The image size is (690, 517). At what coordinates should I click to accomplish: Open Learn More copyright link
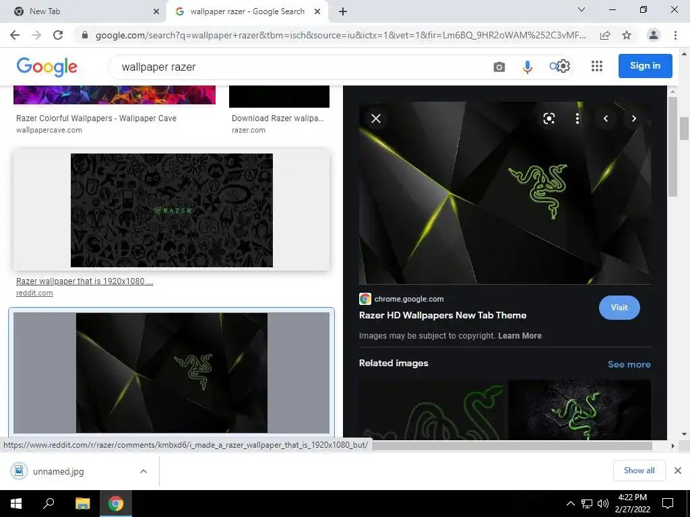(x=520, y=336)
